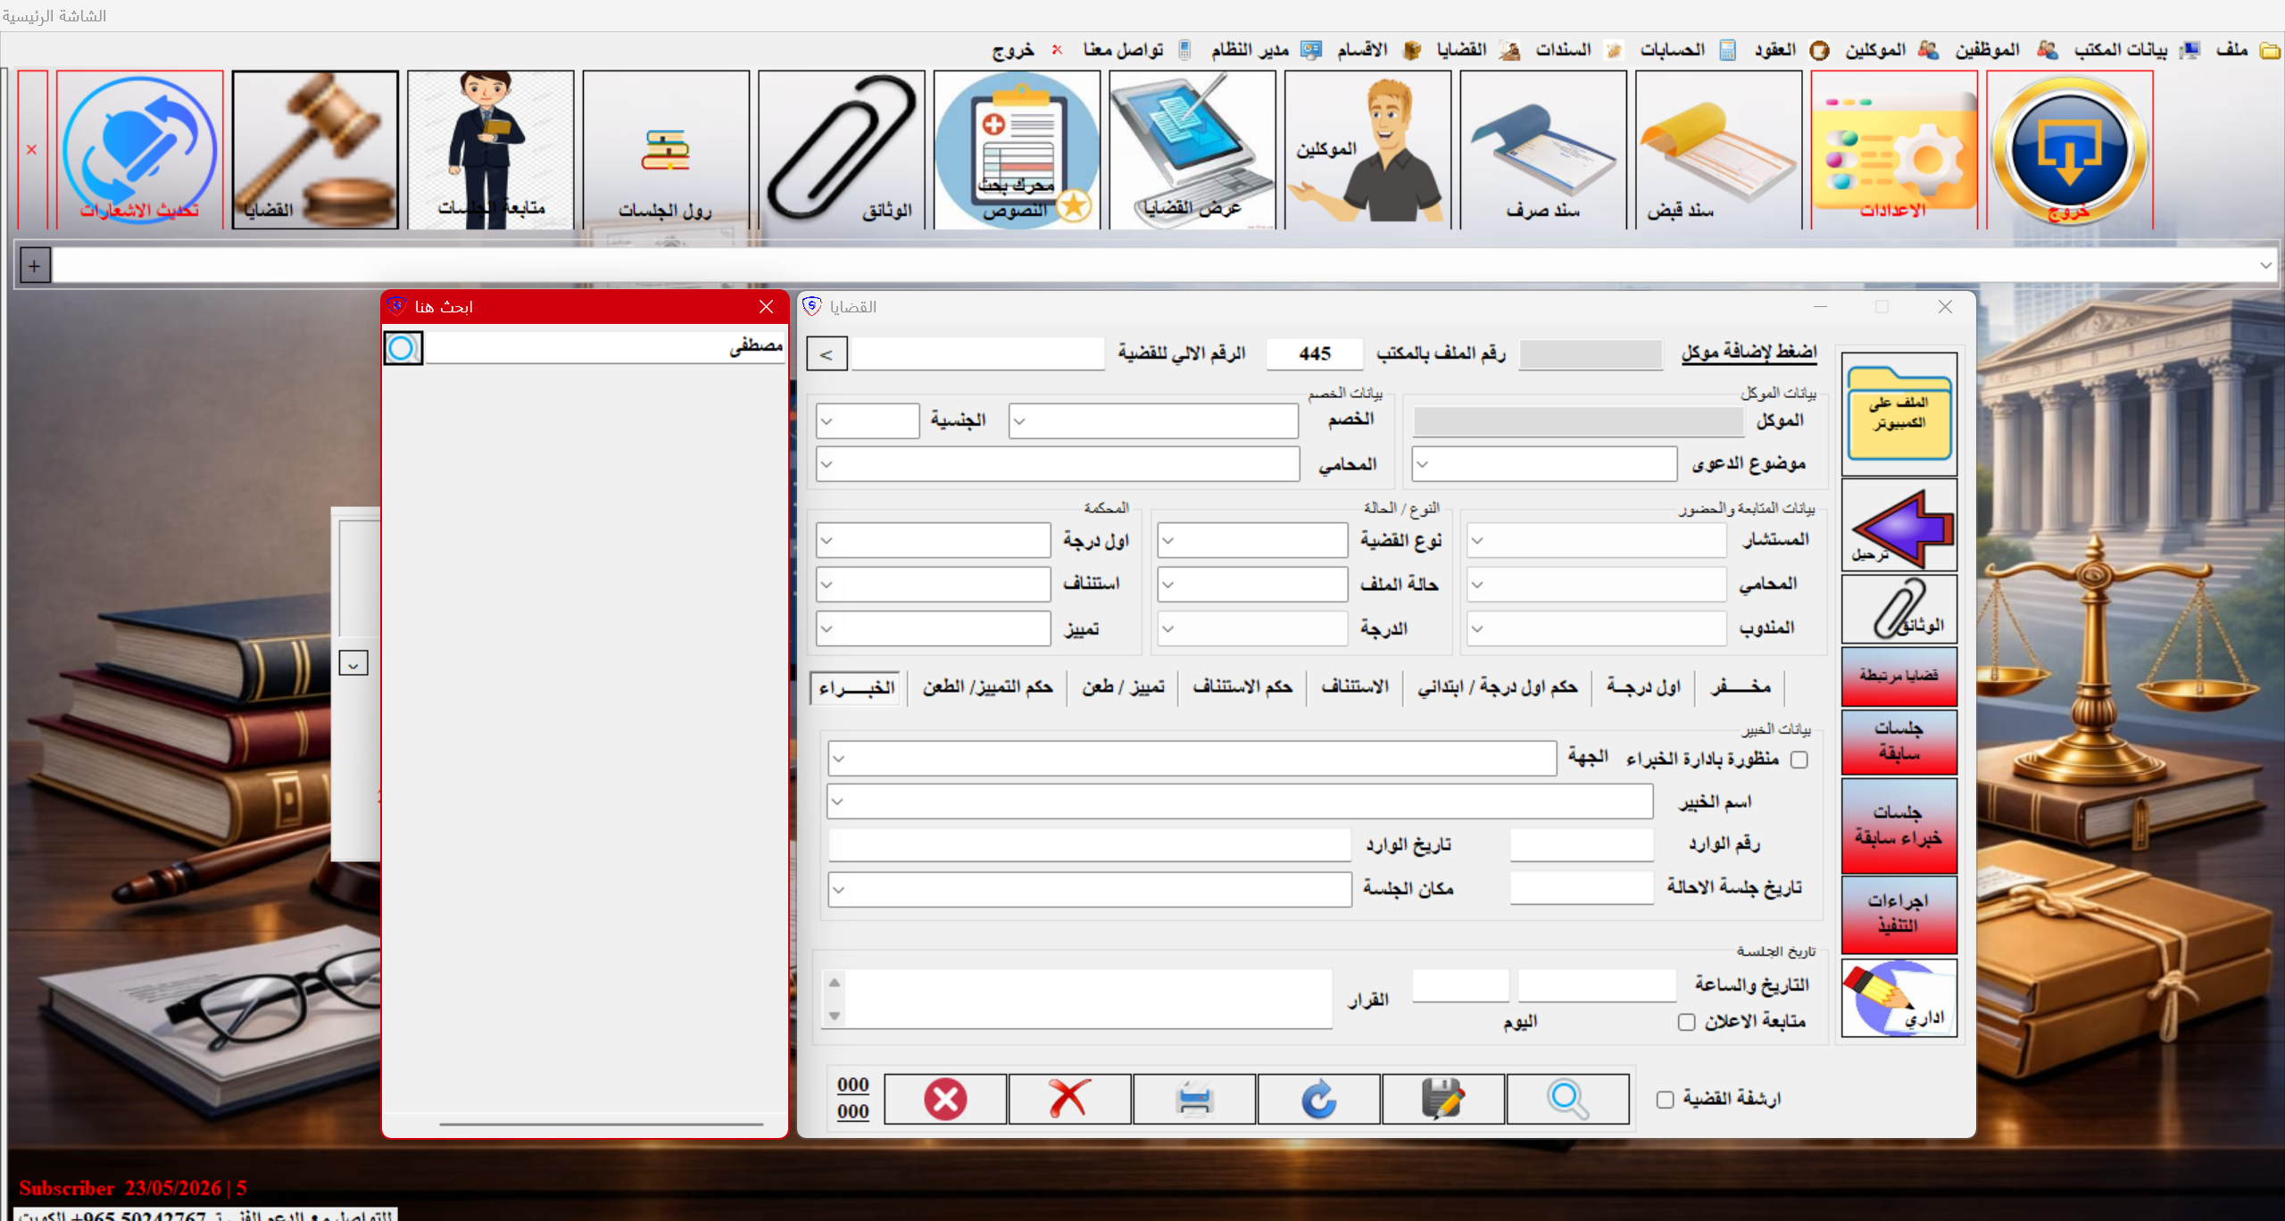Screen dimensions: 2285x1221
Task: Expand the حالة الملف dropdown
Action: pos(1167,585)
